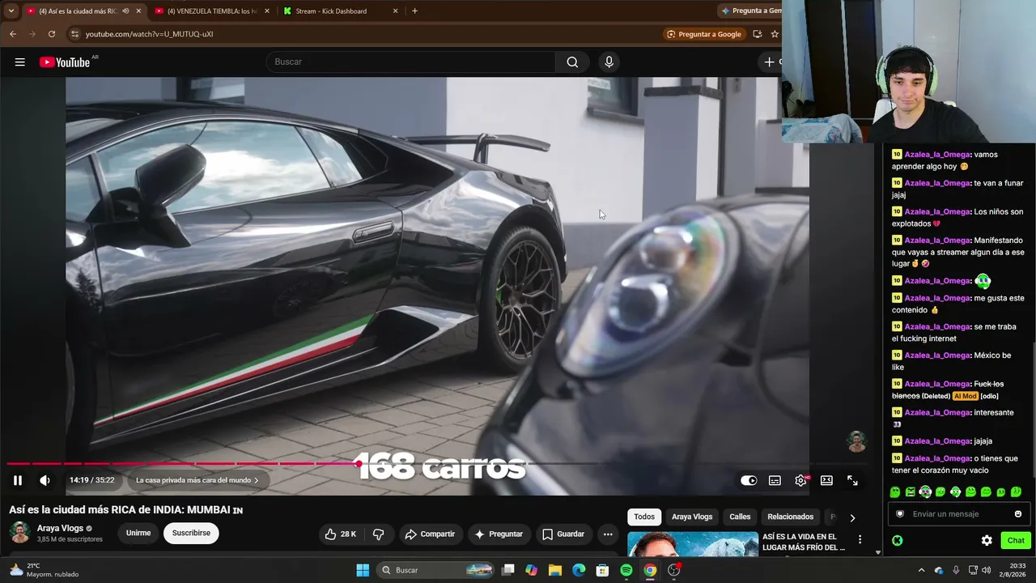Open more actions three-dot menu under video
1036x583 pixels.
[x=608, y=534]
